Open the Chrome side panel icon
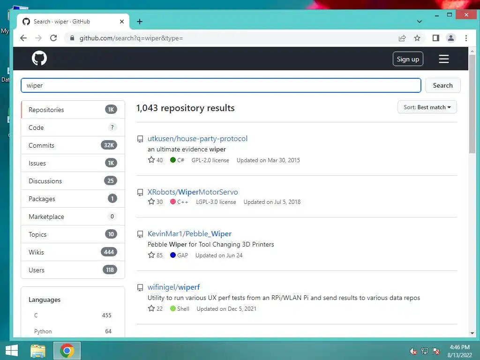 point(435,38)
